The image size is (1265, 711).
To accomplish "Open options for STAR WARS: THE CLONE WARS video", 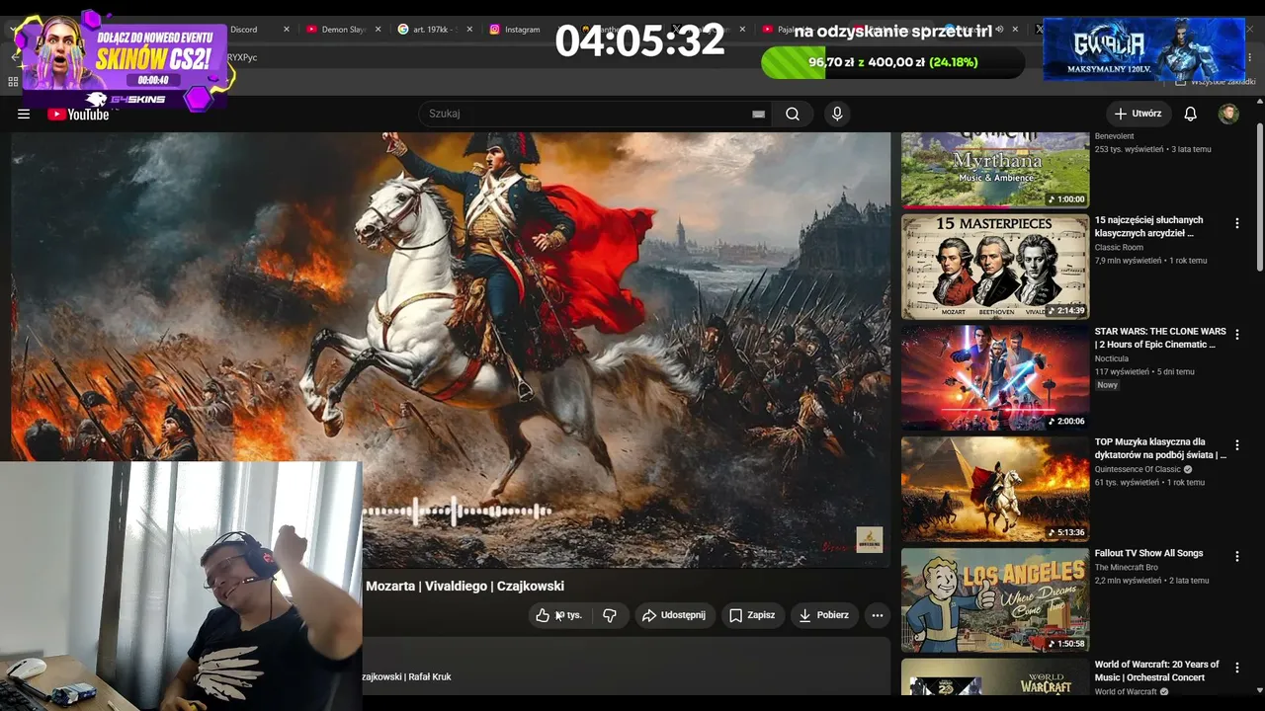I will click(1236, 335).
